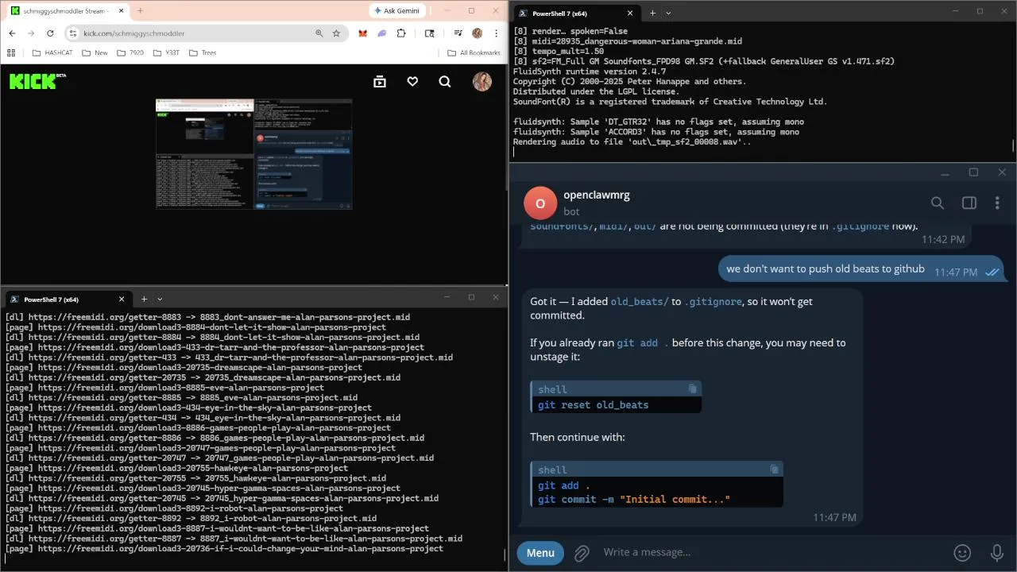Open the Chrome three-dot menu
Image resolution: width=1017 pixels, height=572 pixels.
496,33
